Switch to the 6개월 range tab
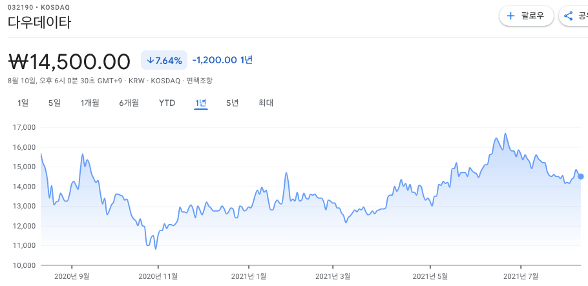588x286 pixels. pos(129,103)
